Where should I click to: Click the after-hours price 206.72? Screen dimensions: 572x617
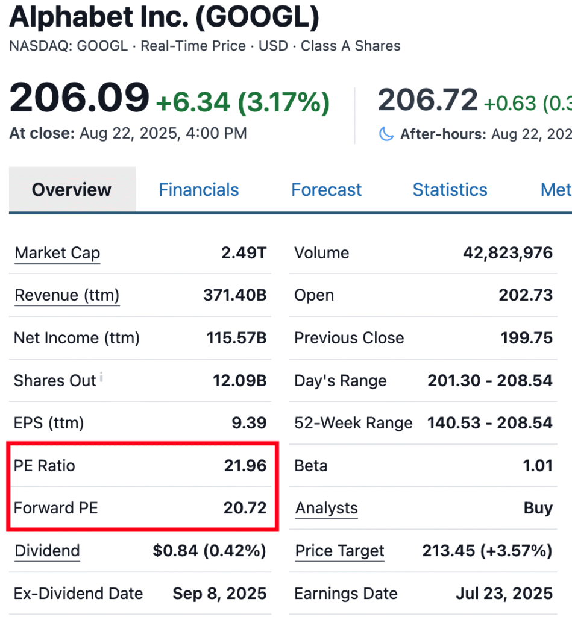point(427,100)
